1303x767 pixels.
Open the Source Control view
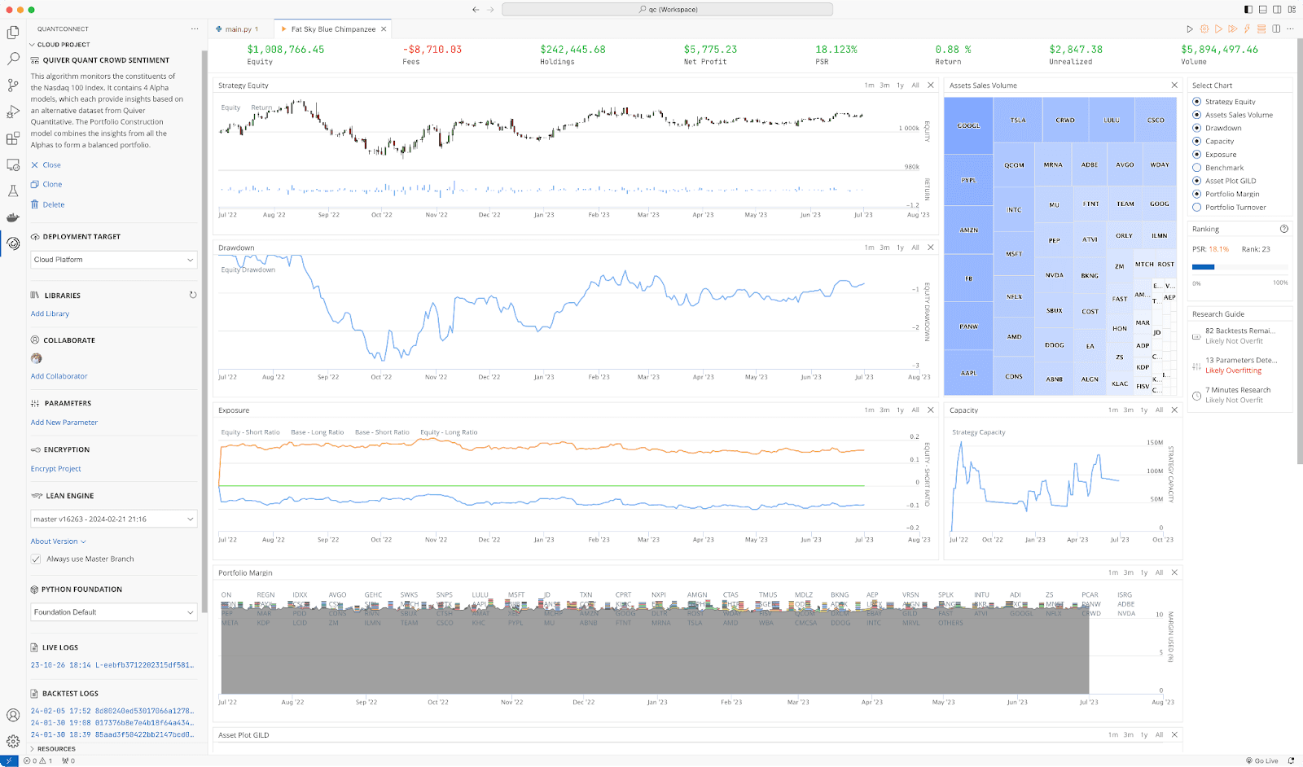[13, 85]
